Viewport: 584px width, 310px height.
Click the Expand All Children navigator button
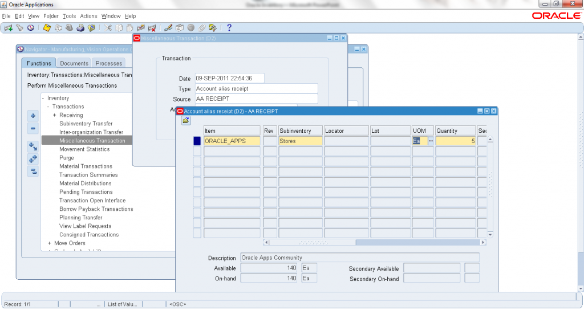click(33, 158)
